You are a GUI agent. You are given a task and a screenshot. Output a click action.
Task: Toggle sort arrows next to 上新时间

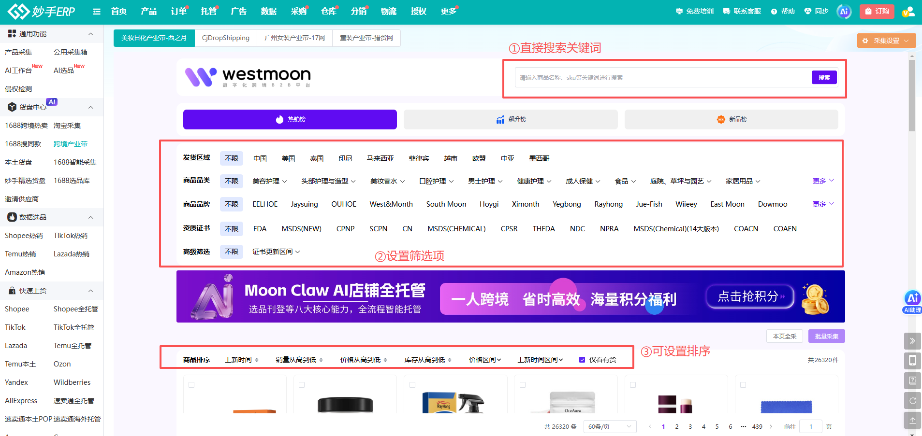click(x=257, y=360)
